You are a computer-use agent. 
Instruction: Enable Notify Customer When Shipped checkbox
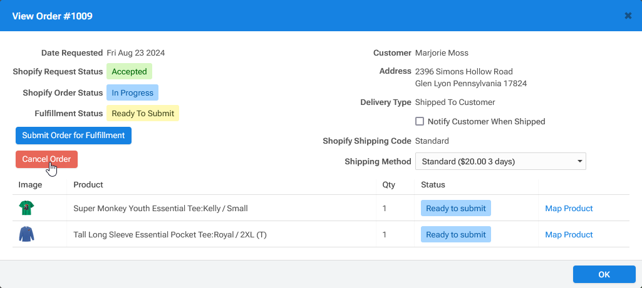click(419, 121)
